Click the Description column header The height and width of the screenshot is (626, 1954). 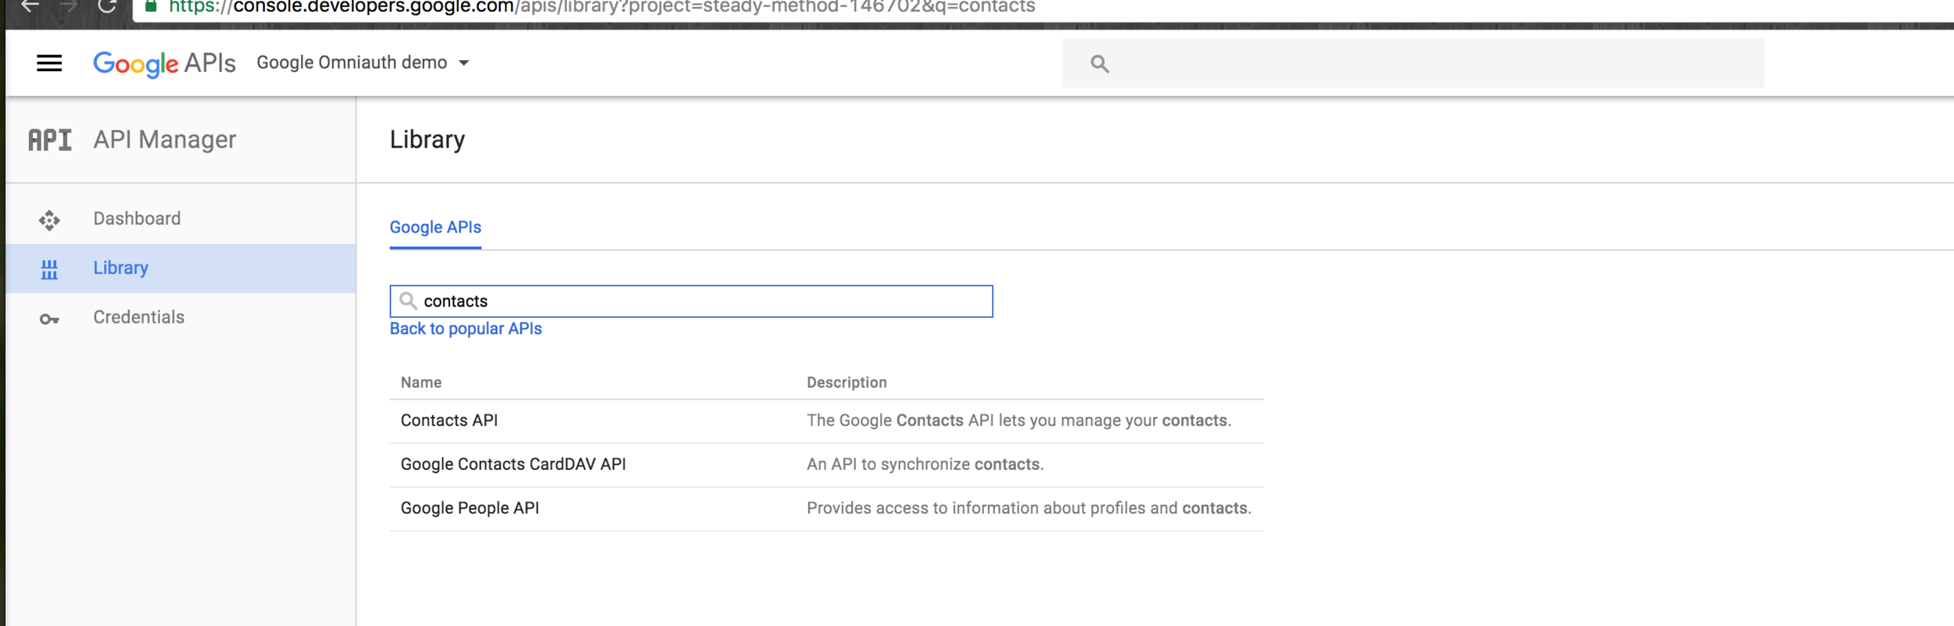pyautogui.click(x=846, y=382)
